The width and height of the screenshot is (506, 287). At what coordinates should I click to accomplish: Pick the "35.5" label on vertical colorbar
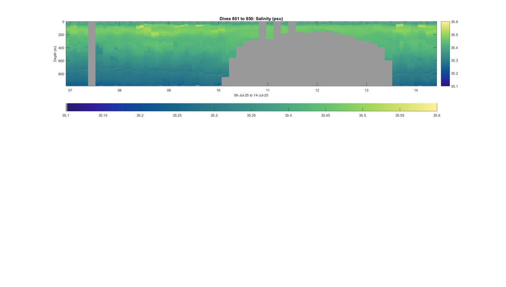455,35
